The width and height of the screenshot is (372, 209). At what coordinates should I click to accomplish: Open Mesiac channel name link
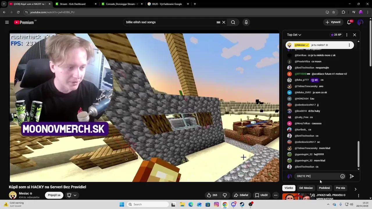point(24,193)
